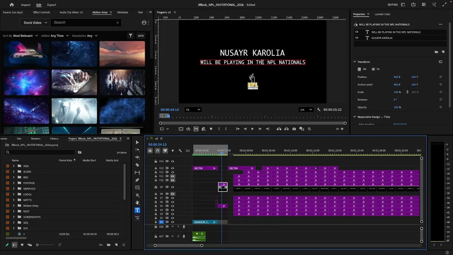This screenshot has height=255, width=453.
Task: Click the filter icon in Motion Array
Action: point(131,36)
